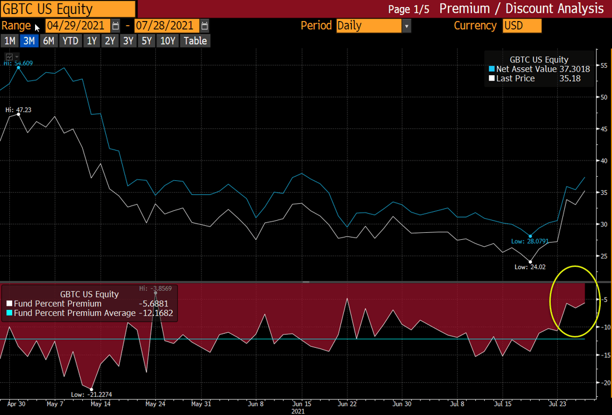Viewport: 612px width, 415px height.
Task: Click the Low: 24.02 last price marker
Action: coord(530,262)
